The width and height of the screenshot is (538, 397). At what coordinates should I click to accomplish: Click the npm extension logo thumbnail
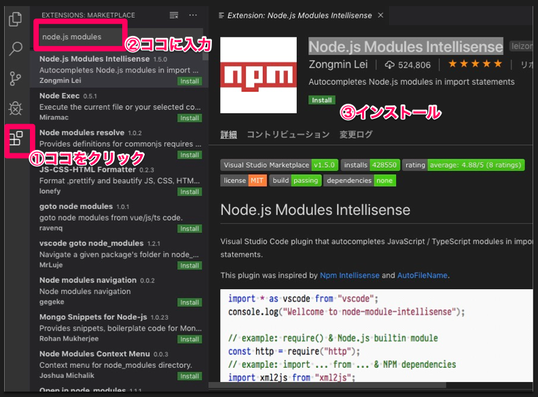(x=258, y=75)
